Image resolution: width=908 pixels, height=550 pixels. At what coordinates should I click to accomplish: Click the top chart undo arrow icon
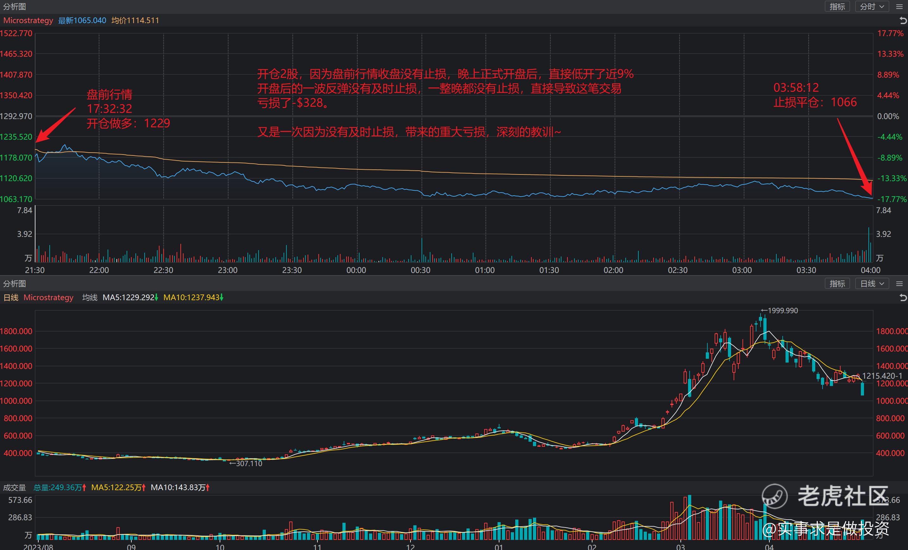coord(903,21)
